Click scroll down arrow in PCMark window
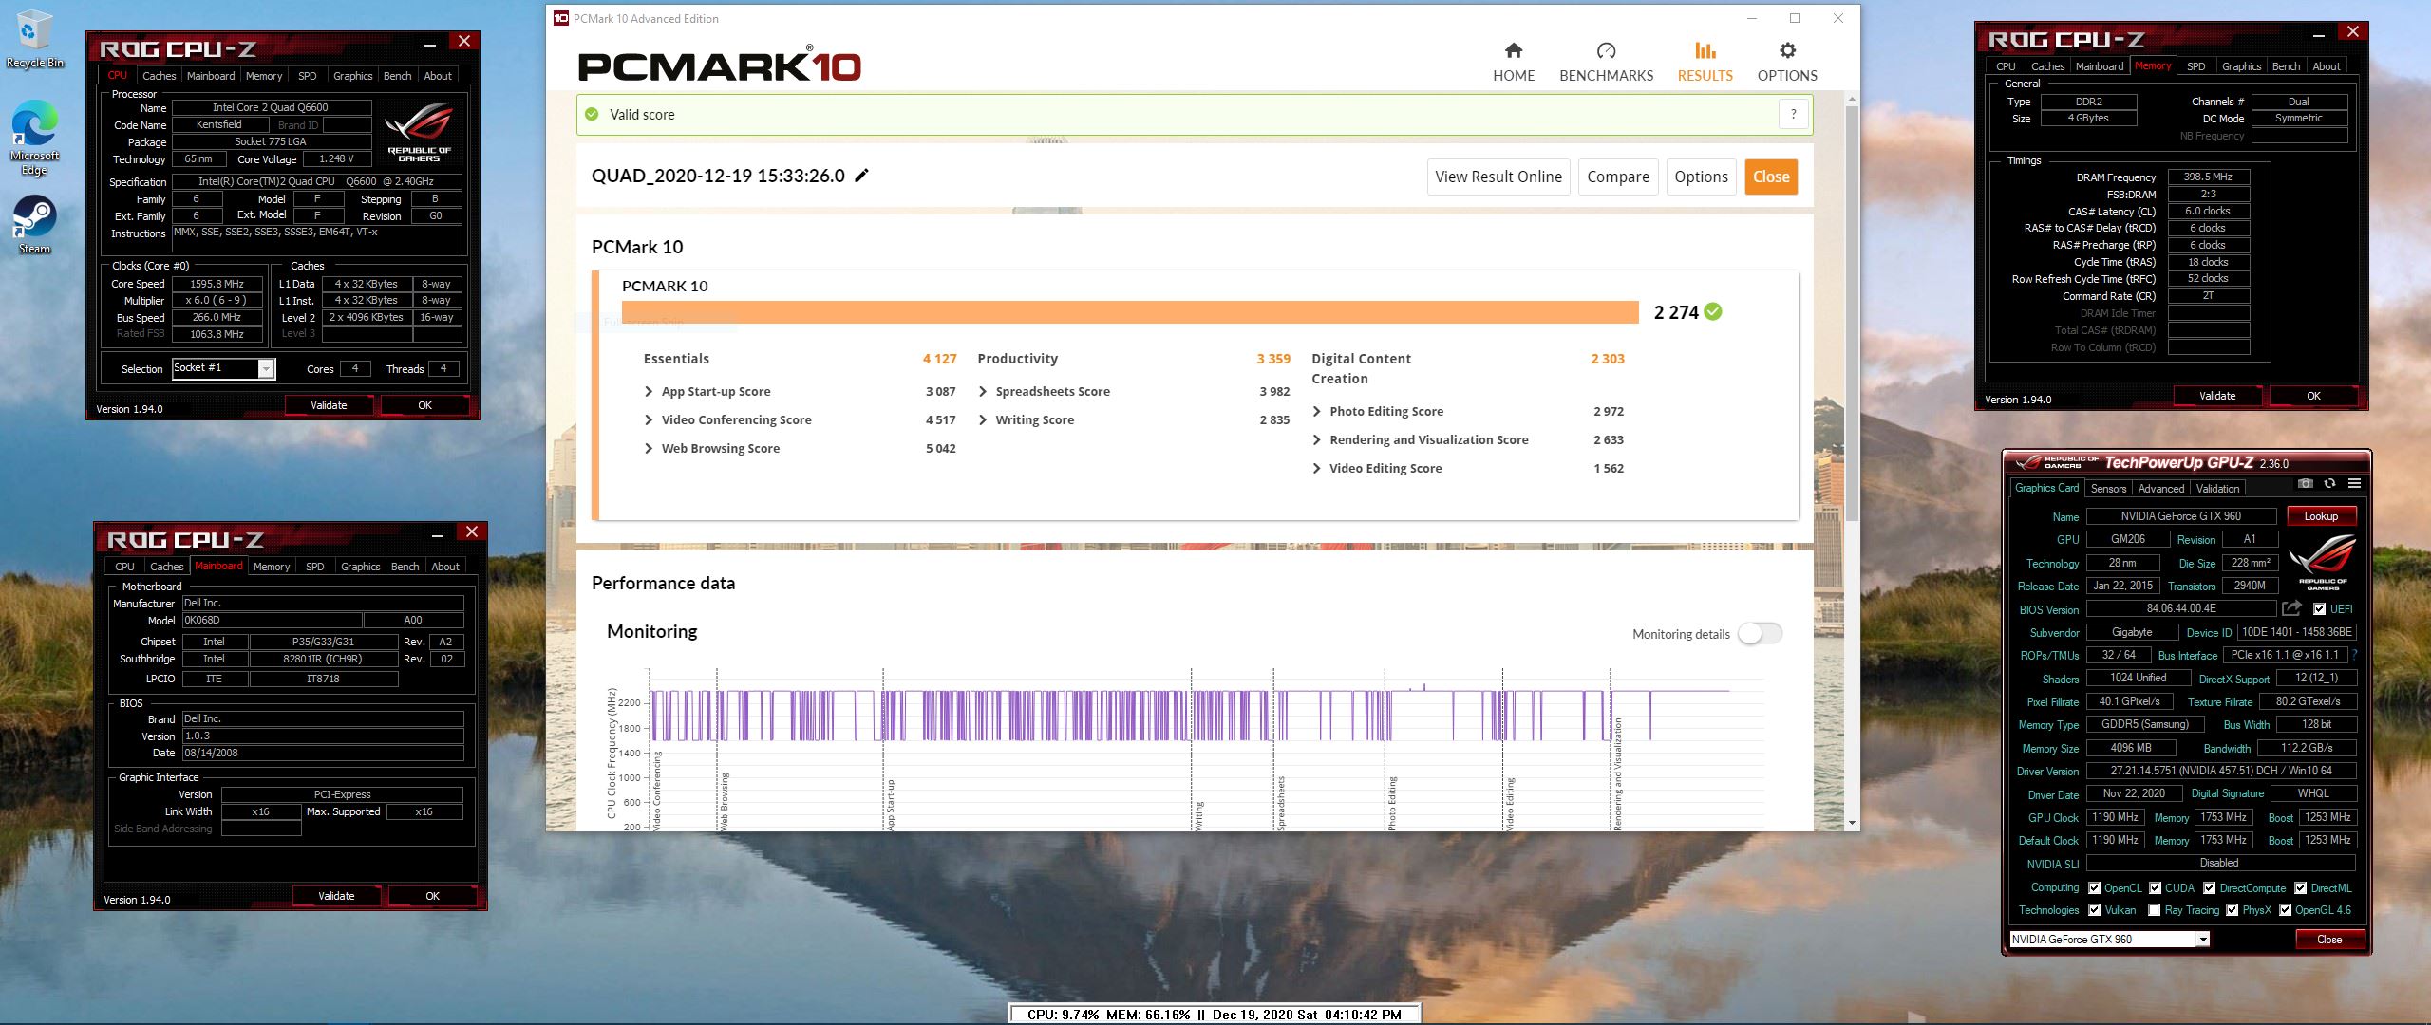This screenshot has height=1025, width=2431. tap(1852, 823)
